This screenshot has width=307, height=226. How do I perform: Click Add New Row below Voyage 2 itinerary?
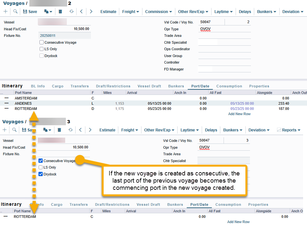239,114
